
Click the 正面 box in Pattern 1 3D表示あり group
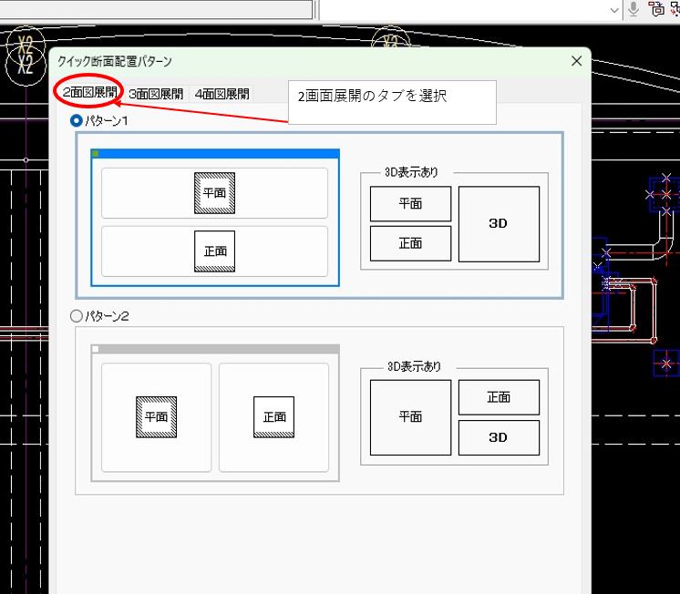pos(411,243)
